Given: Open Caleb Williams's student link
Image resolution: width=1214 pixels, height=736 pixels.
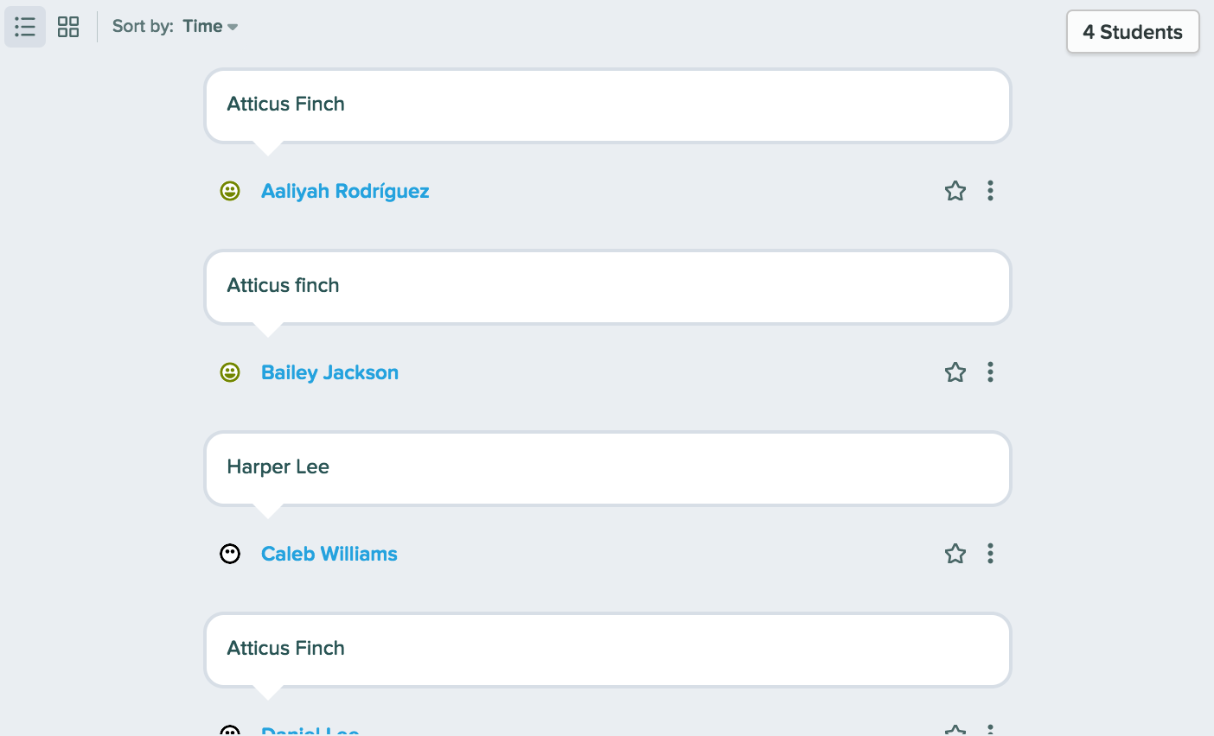Looking at the screenshot, I should 329,554.
